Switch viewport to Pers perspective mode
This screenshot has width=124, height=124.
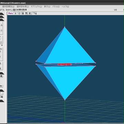click(11, 13)
